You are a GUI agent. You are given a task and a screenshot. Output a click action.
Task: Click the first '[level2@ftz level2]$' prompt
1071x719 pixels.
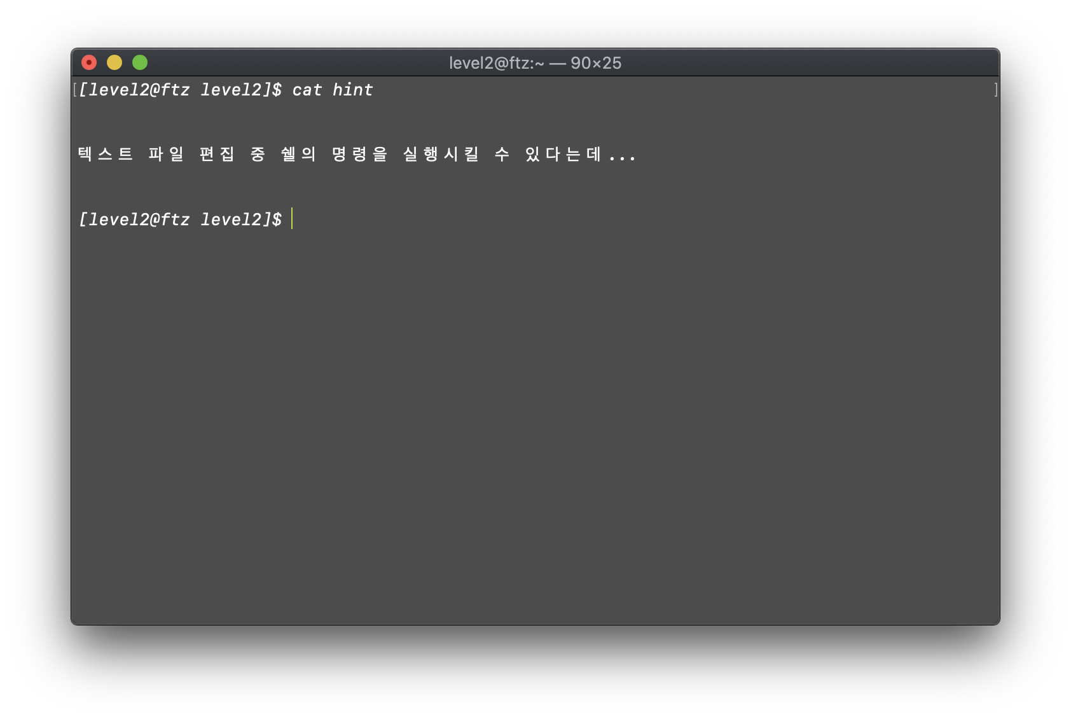point(180,90)
